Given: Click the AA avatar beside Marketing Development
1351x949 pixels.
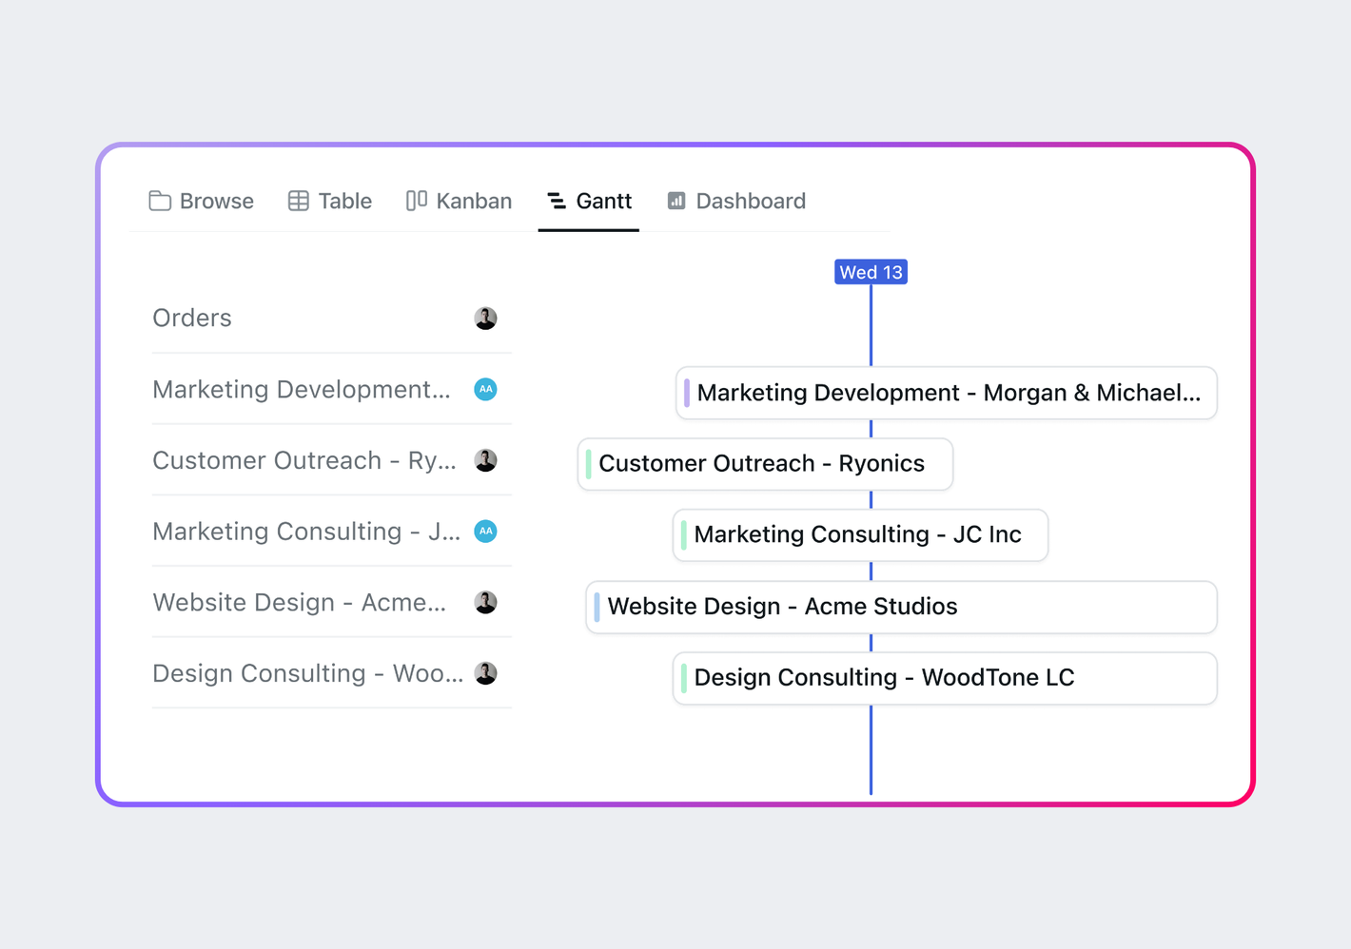Looking at the screenshot, I should pos(485,390).
